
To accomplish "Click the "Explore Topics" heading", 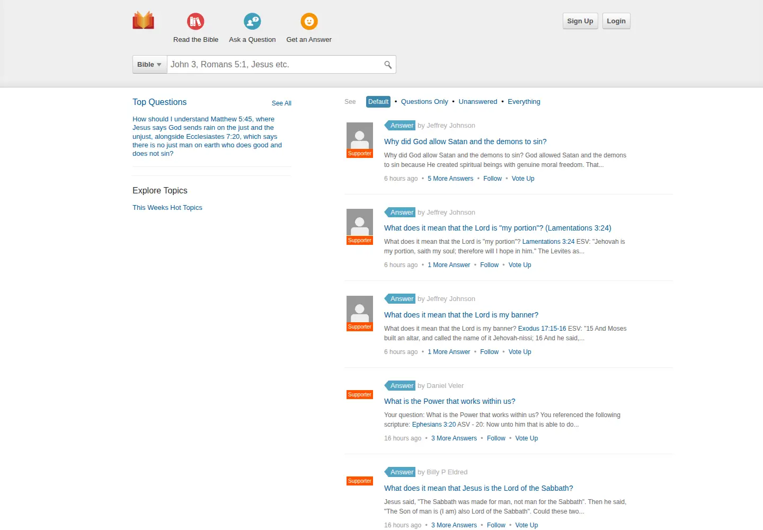I will click(x=160, y=191).
